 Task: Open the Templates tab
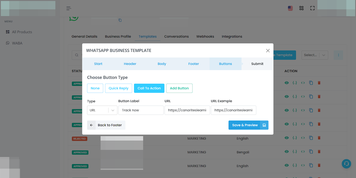pyautogui.click(x=147, y=36)
